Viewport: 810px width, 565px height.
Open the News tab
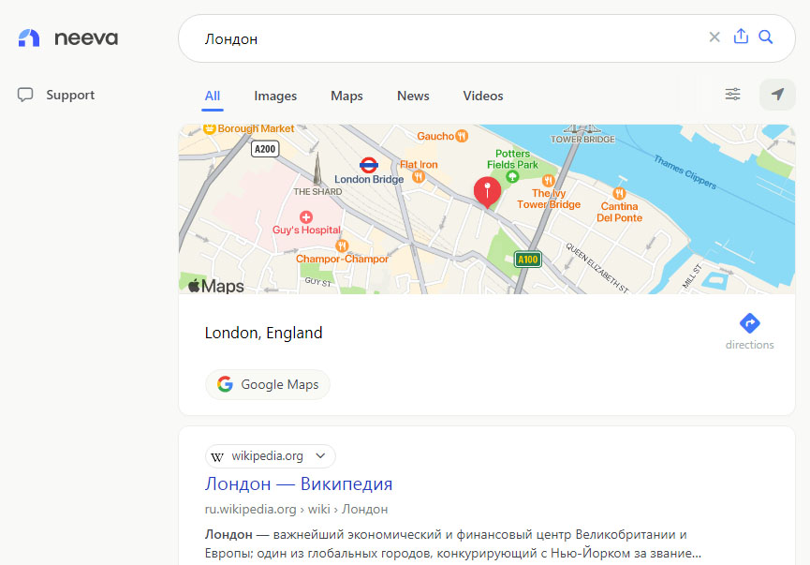click(x=413, y=97)
